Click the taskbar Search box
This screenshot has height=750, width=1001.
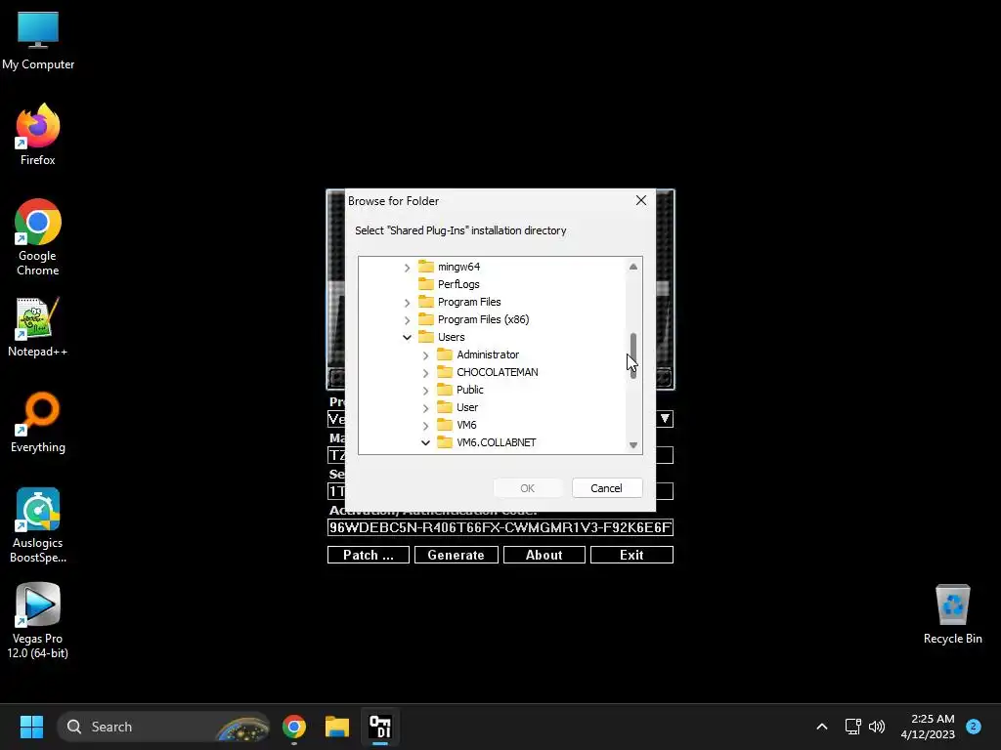163,727
